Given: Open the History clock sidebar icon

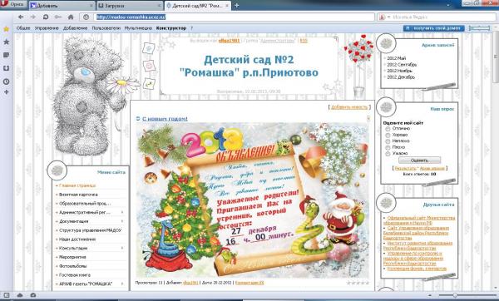Looking at the screenshot, I should pyautogui.click(x=6, y=81).
